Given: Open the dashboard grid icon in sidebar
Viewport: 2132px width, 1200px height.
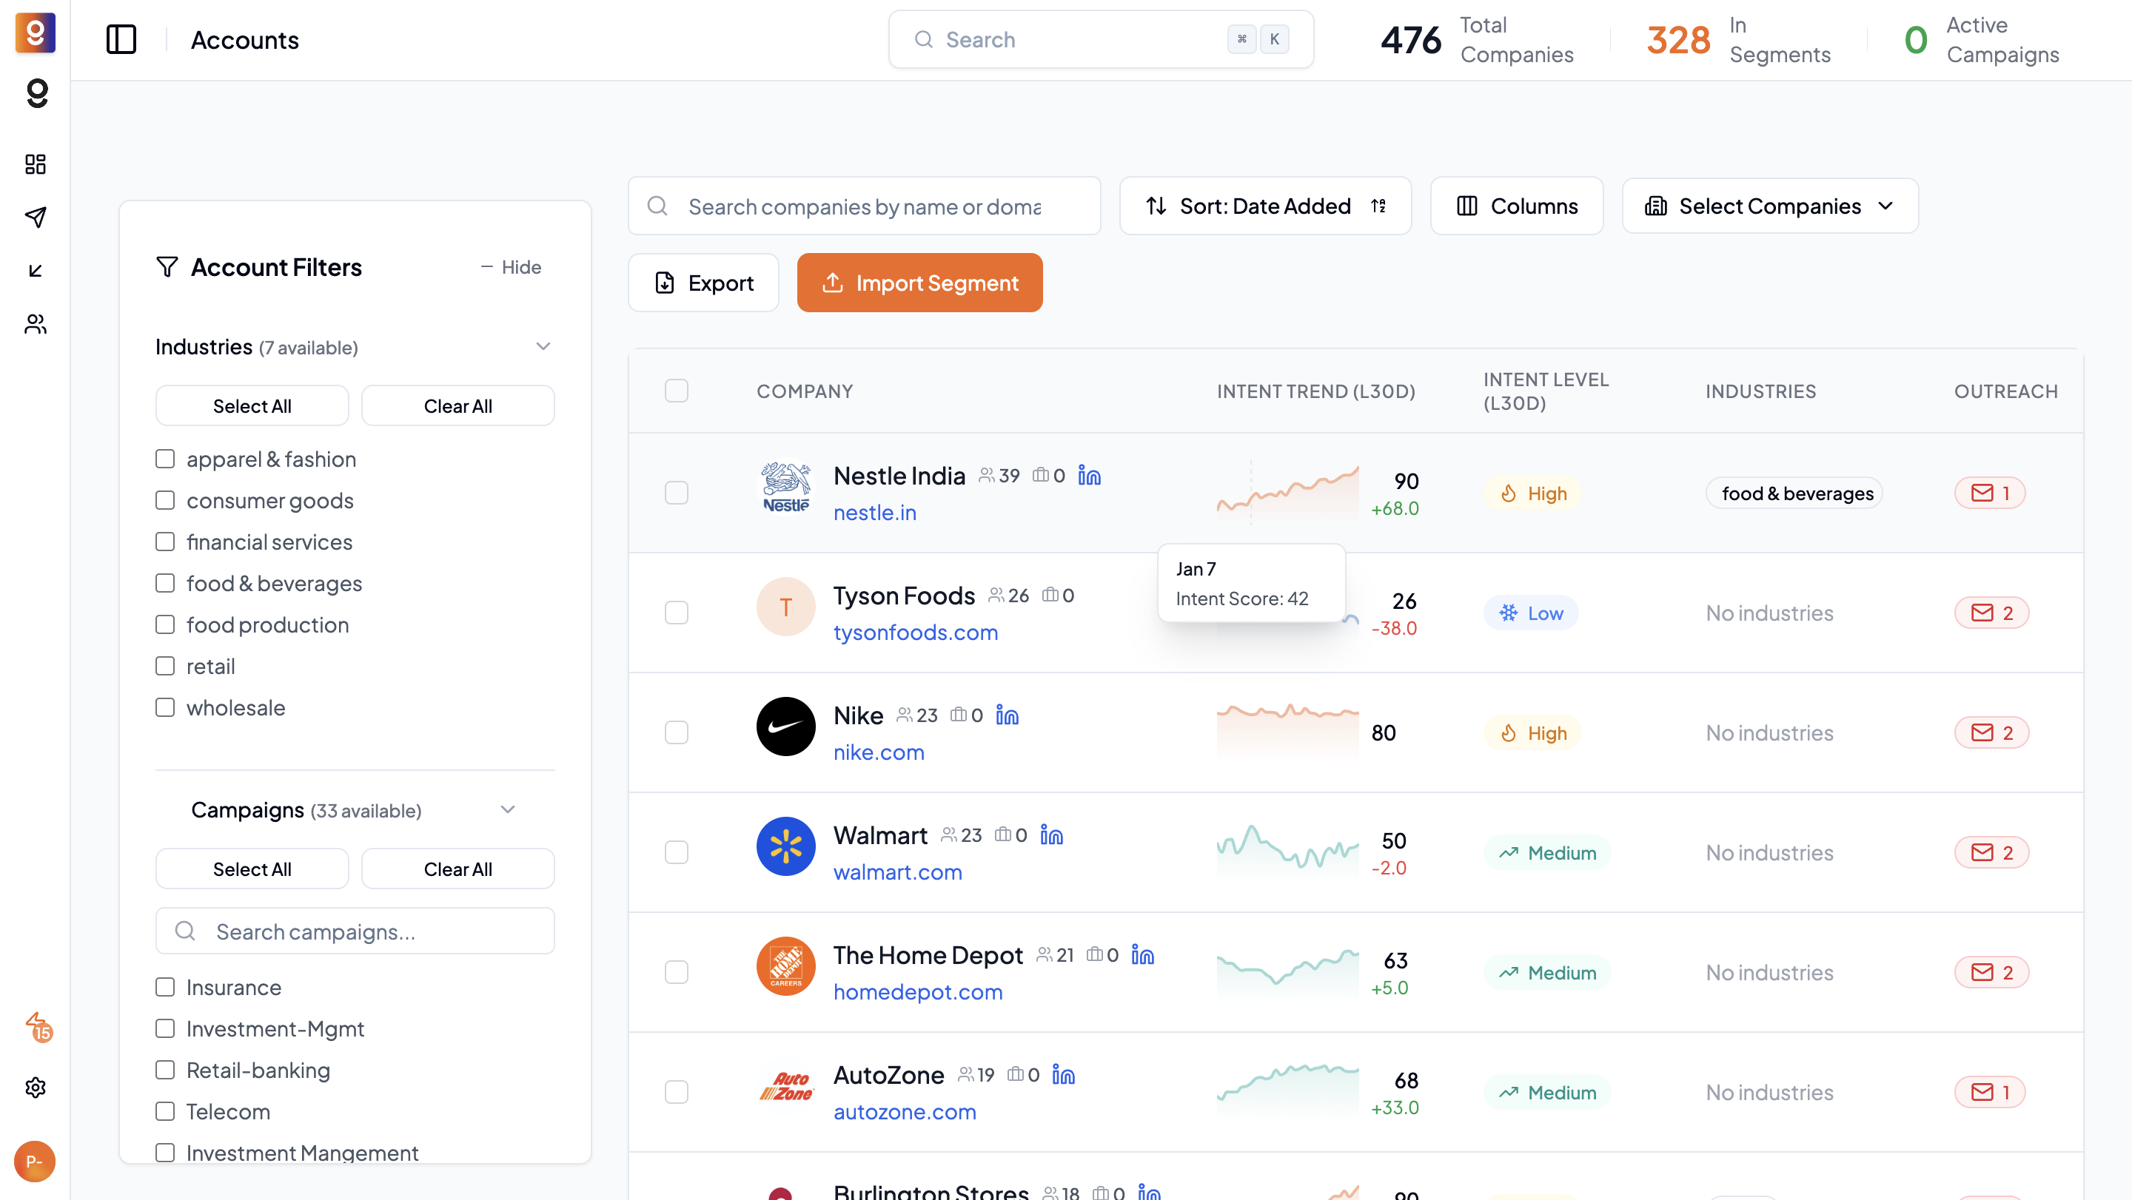Looking at the screenshot, I should pyautogui.click(x=35, y=164).
